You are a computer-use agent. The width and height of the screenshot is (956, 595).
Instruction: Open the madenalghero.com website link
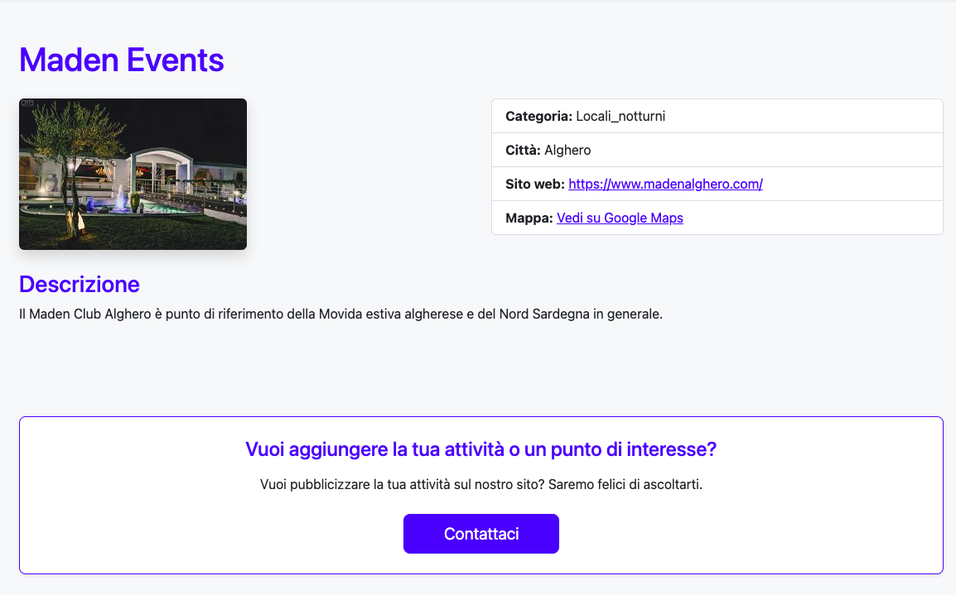(x=664, y=184)
